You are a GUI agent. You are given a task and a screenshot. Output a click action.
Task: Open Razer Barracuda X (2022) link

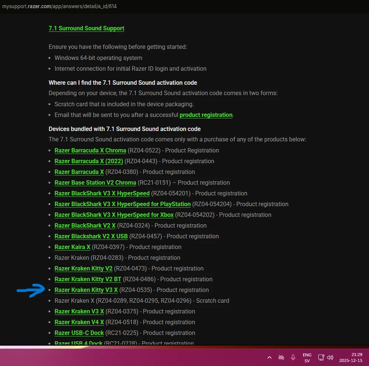coord(89,161)
